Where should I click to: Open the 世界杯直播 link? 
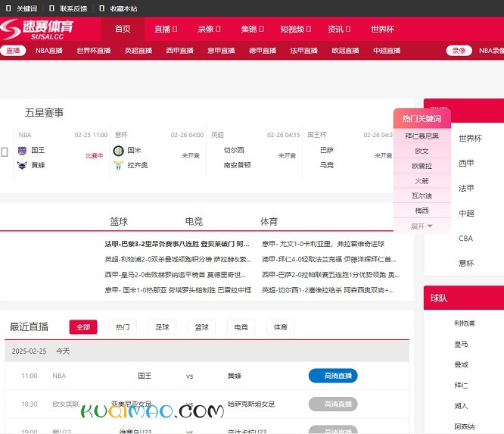(94, 51)
